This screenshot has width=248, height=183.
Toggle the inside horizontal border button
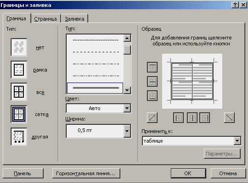point(152,82)
